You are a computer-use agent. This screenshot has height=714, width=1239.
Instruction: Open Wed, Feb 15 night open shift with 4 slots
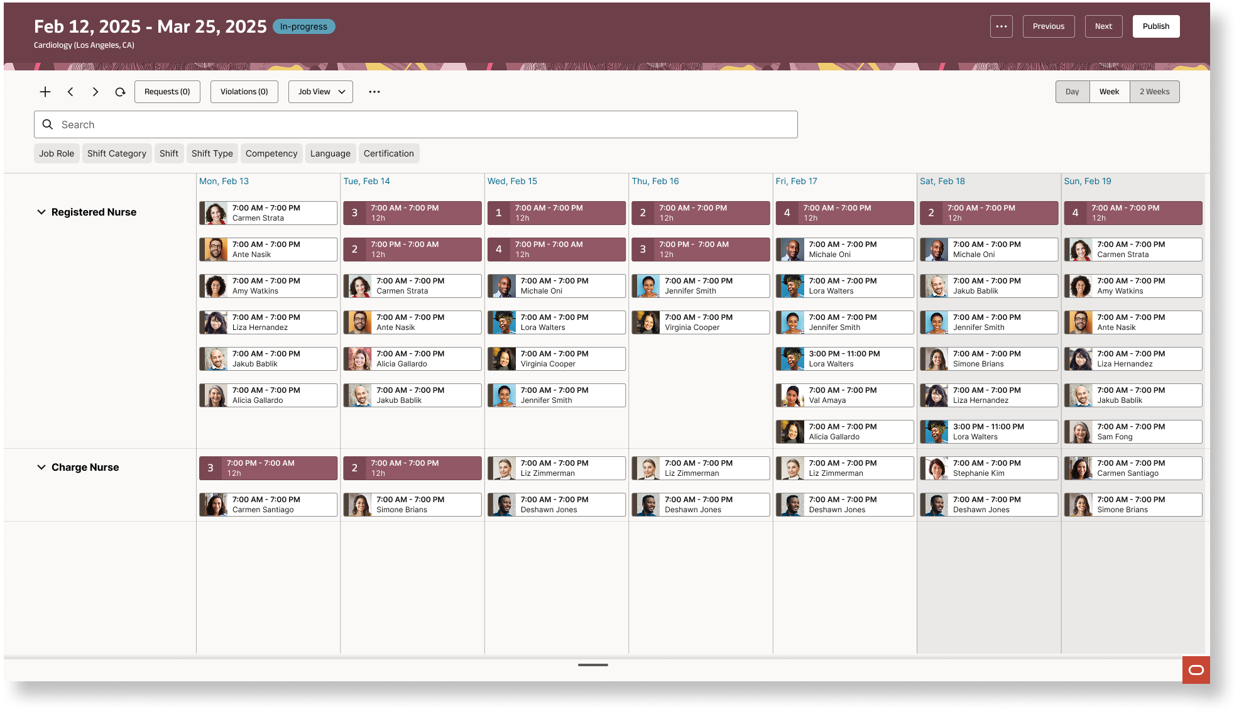click(557, 250)
